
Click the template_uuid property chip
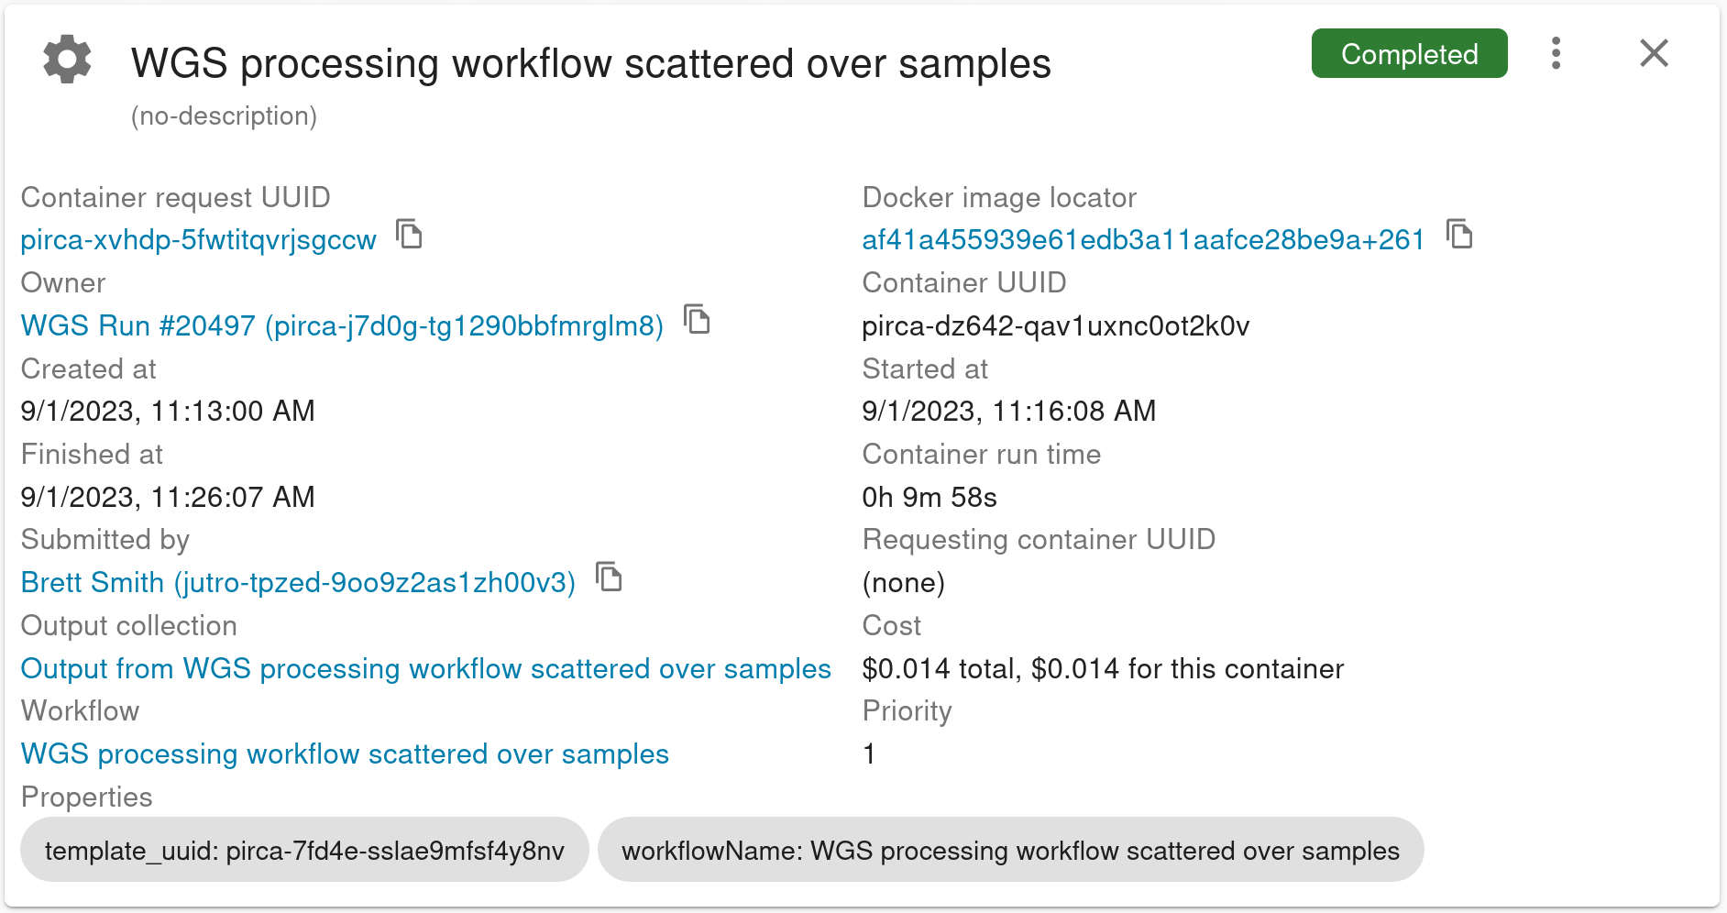pyautogui.click(x=304, y=851)
